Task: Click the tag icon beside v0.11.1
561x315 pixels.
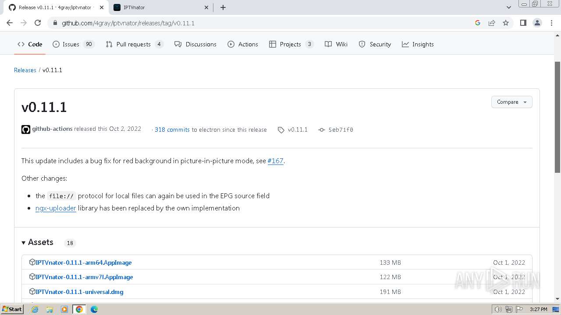Action: [x=281, y=130]
